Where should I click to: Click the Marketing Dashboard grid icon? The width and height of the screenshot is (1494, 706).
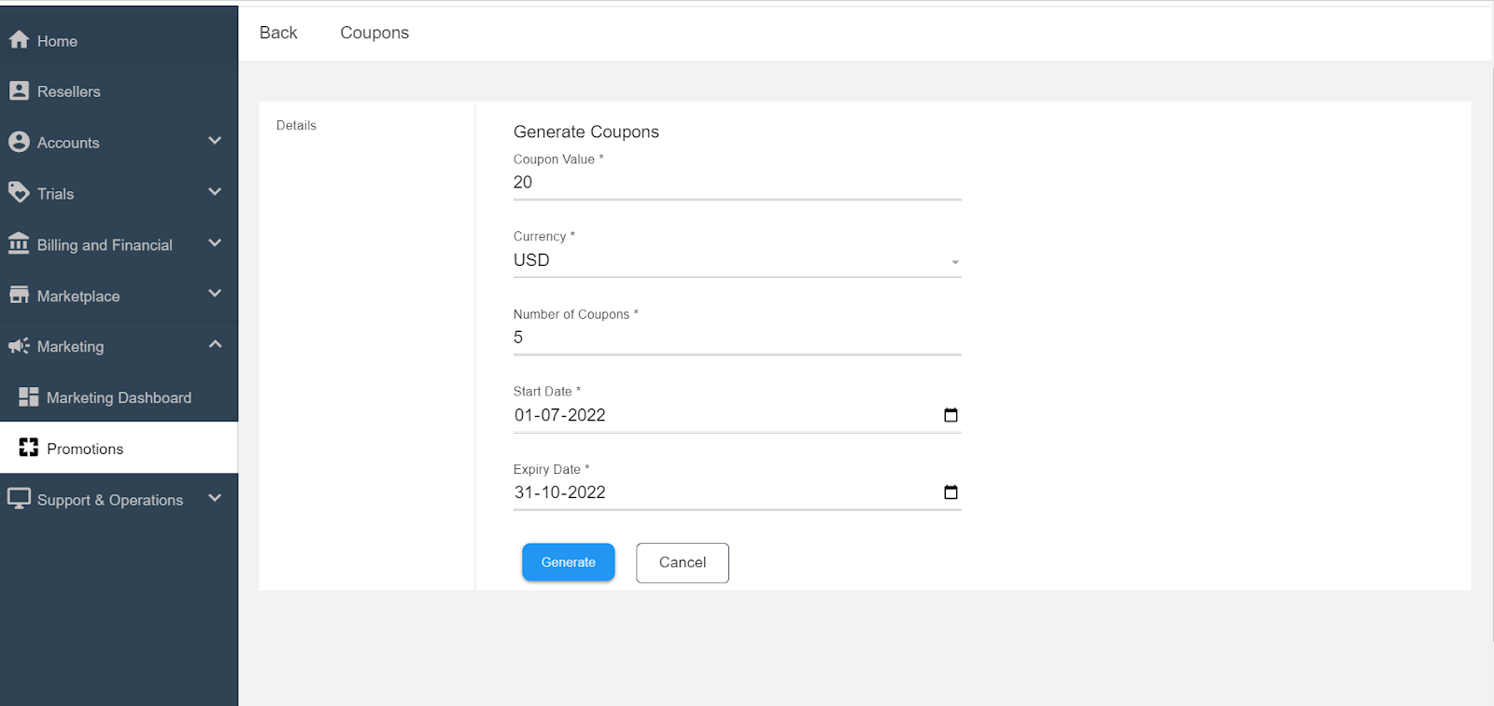coord(29,397)
